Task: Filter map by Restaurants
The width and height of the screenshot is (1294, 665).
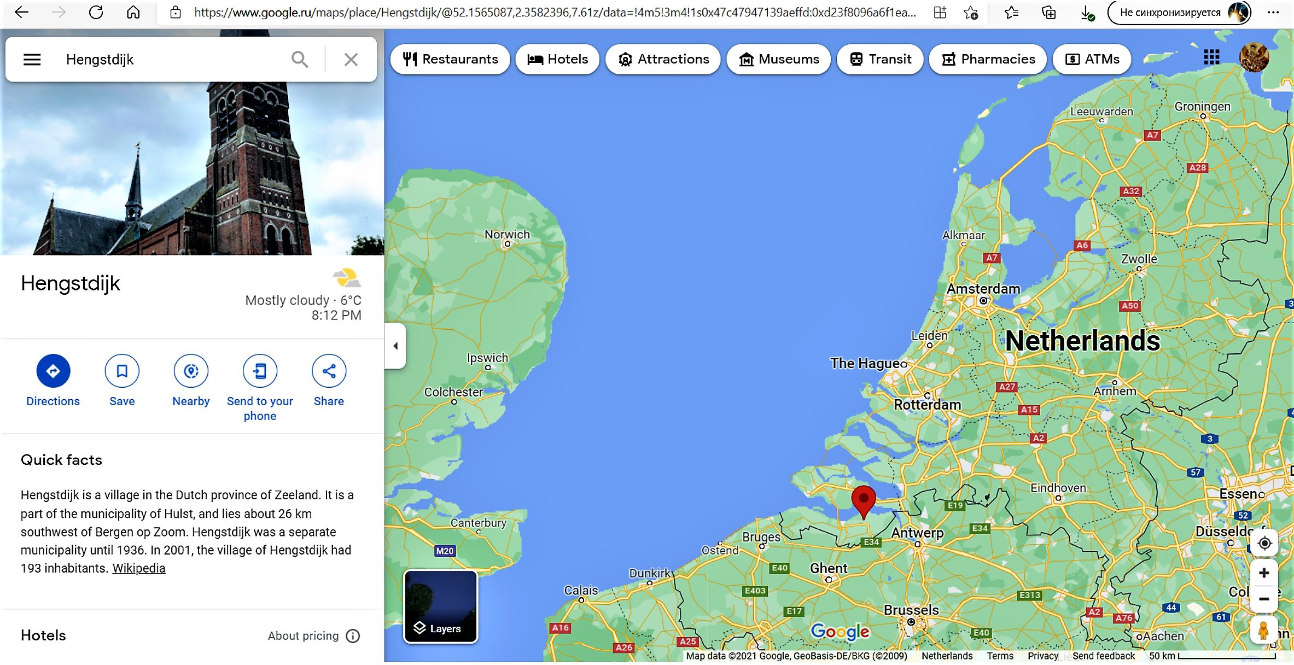Action: tap(450, 59)
